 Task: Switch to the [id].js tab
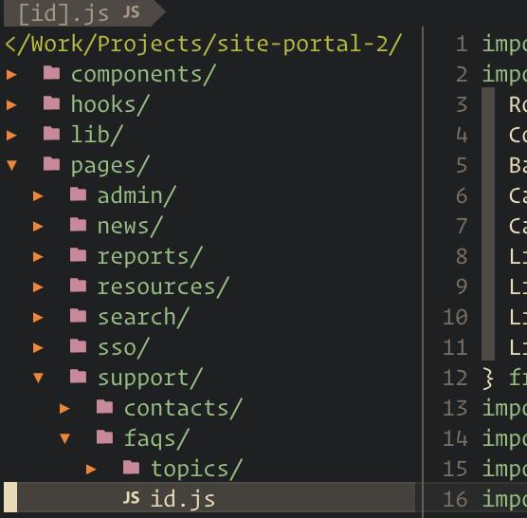(x=84, y=13)
